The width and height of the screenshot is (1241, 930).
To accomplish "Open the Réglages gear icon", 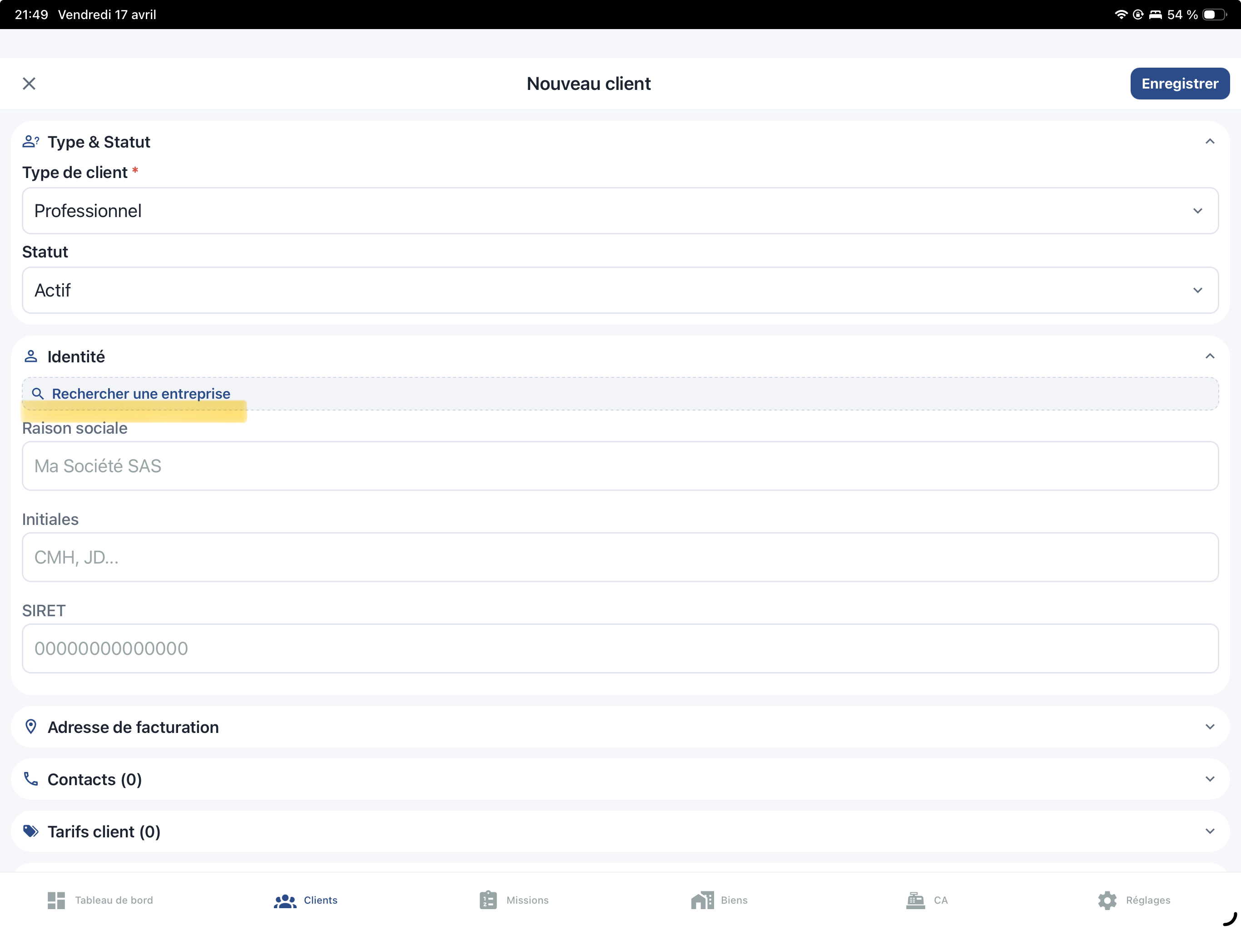I will 1107,900.
